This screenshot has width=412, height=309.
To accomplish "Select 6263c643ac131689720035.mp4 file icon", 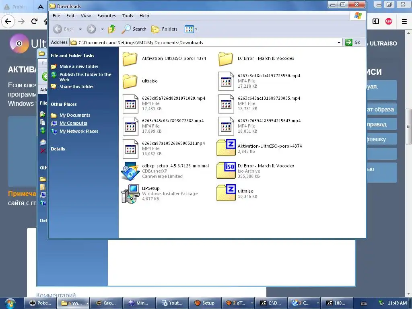I will [226, 104].
